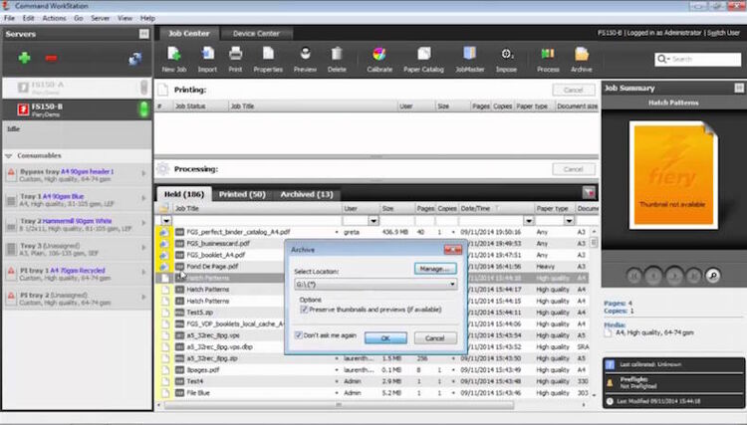Toggle Preserve thumbnails and previews checkbox
The image size is (747, 425).
(x=304, y=310)
